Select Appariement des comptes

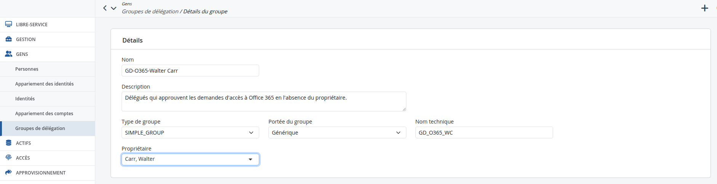[x=48, y=113]
